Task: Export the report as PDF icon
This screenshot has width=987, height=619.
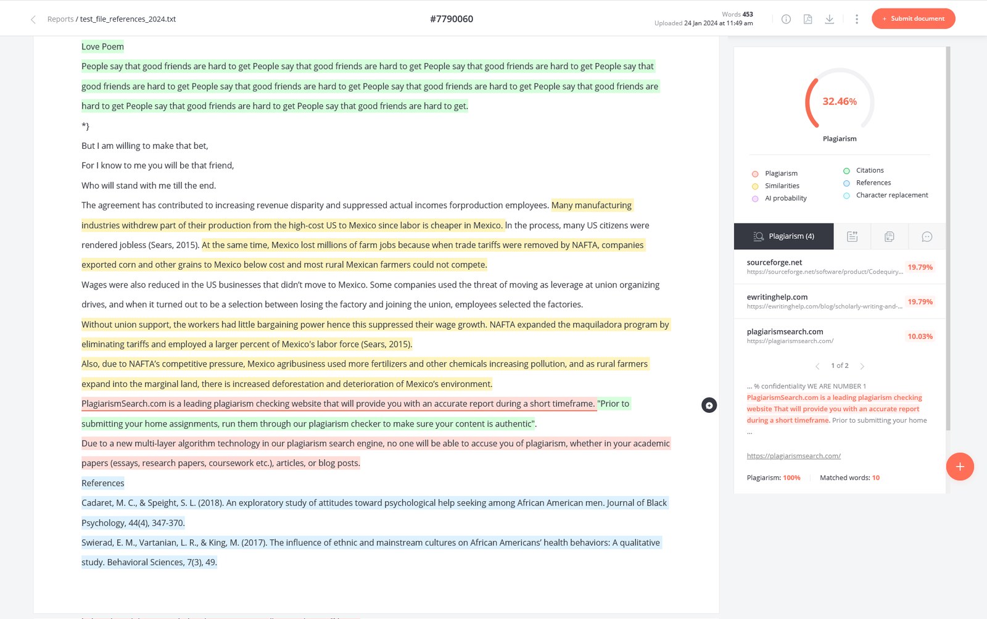Action: (807, 19)
